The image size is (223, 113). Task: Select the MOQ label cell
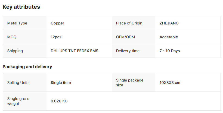[x=12, y=37]
